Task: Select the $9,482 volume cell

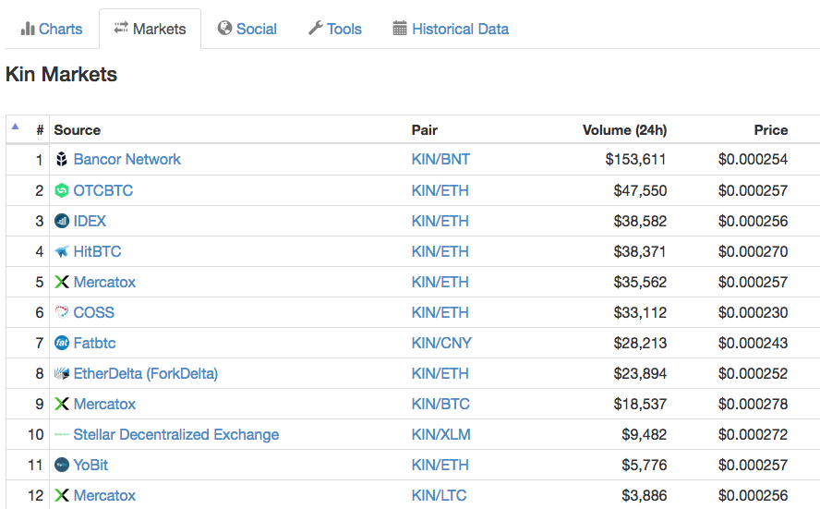Action: 645,434
